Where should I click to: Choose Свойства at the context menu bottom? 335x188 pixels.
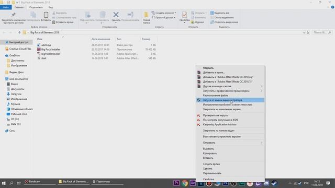230,179
